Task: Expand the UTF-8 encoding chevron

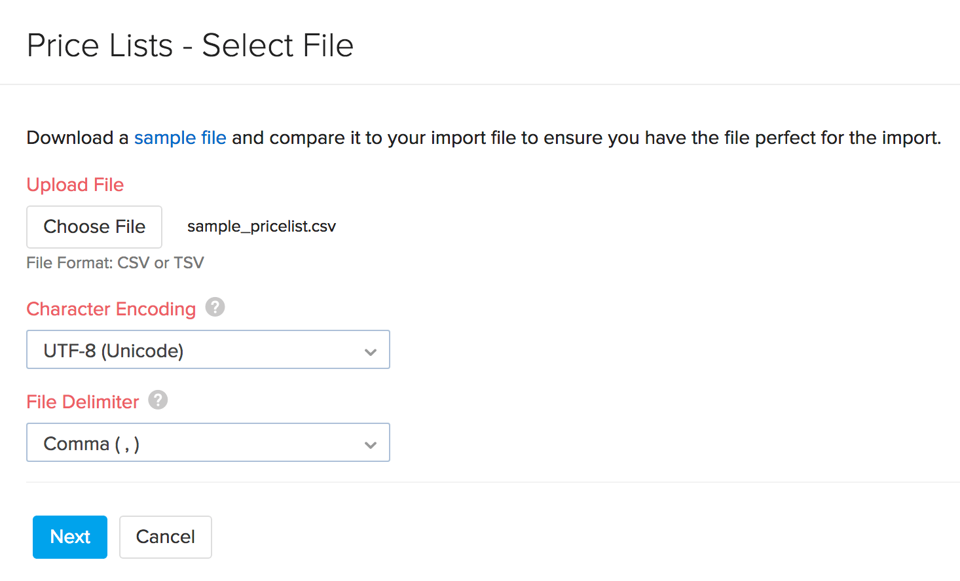Action: [x=371, y=349]
